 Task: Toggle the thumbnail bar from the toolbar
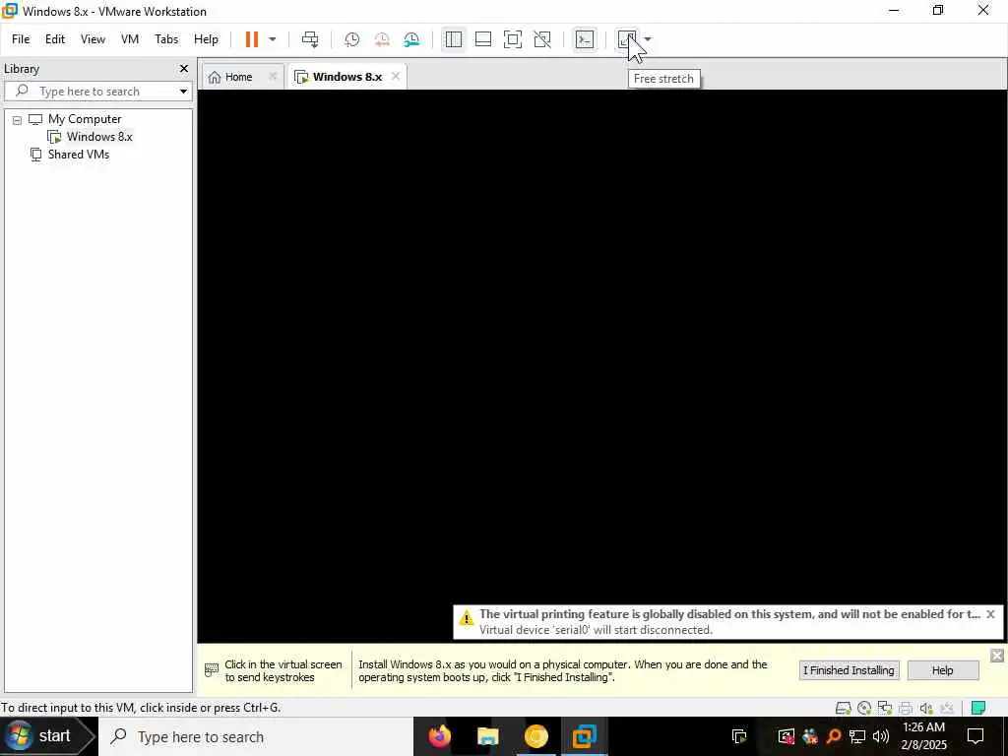[x=482, y=39]
